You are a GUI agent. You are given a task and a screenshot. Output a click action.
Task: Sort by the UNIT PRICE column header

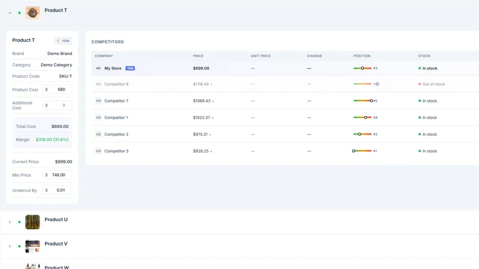tap(260, 56)
